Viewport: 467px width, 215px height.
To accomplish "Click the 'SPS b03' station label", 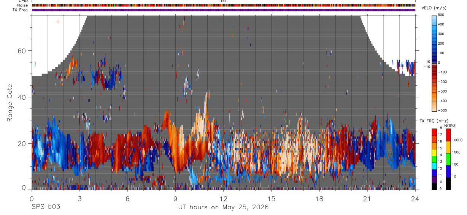I will click(46, 207).
